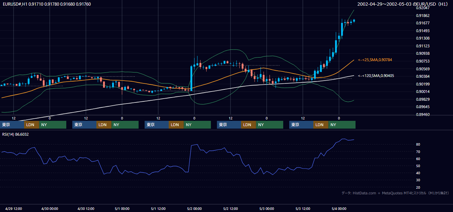Click RSI scale value 70

pyautogui.click(x=418, y=152)
